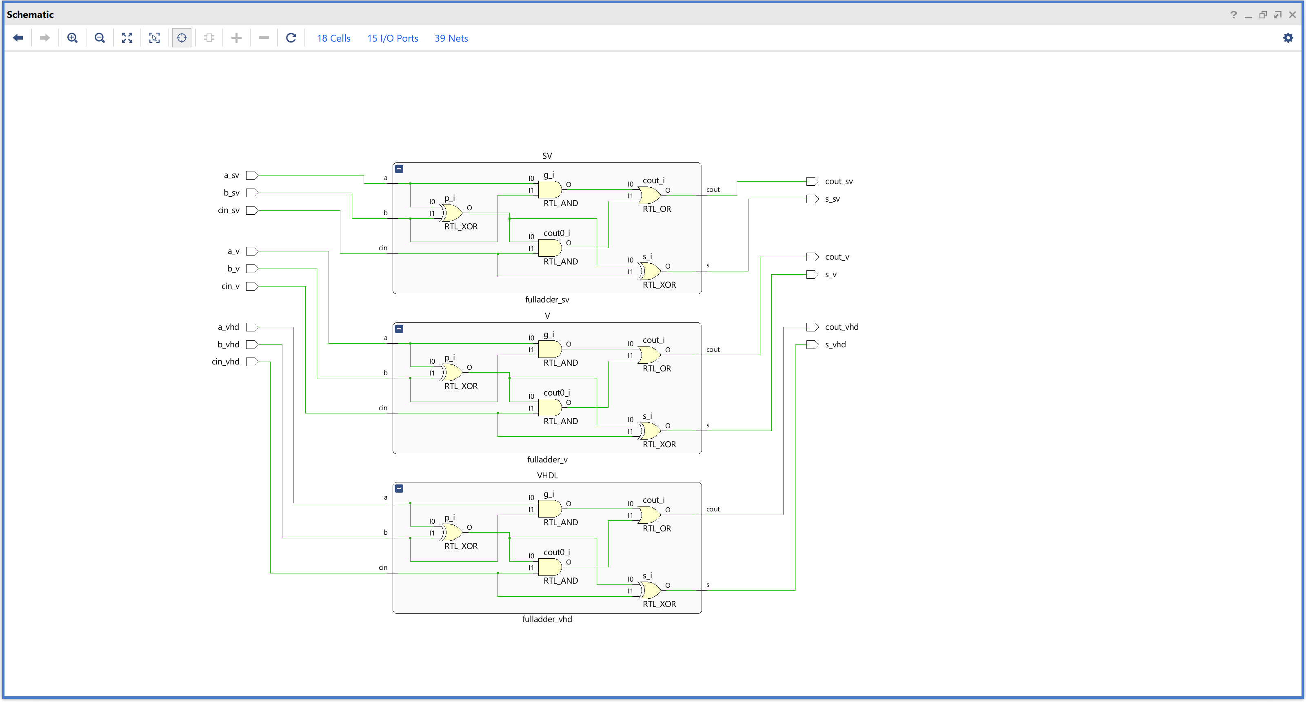Collapse the V fulladder_v block

coord(400,329)
